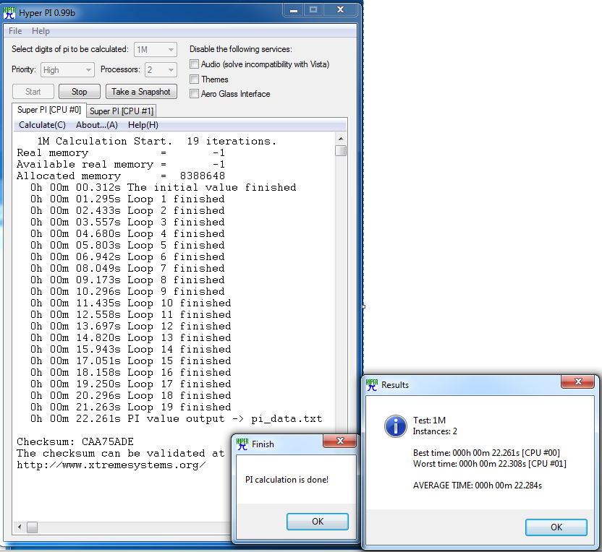Open the File menu
The height and width of the screenshot is (552, 602).
(14, 31)
